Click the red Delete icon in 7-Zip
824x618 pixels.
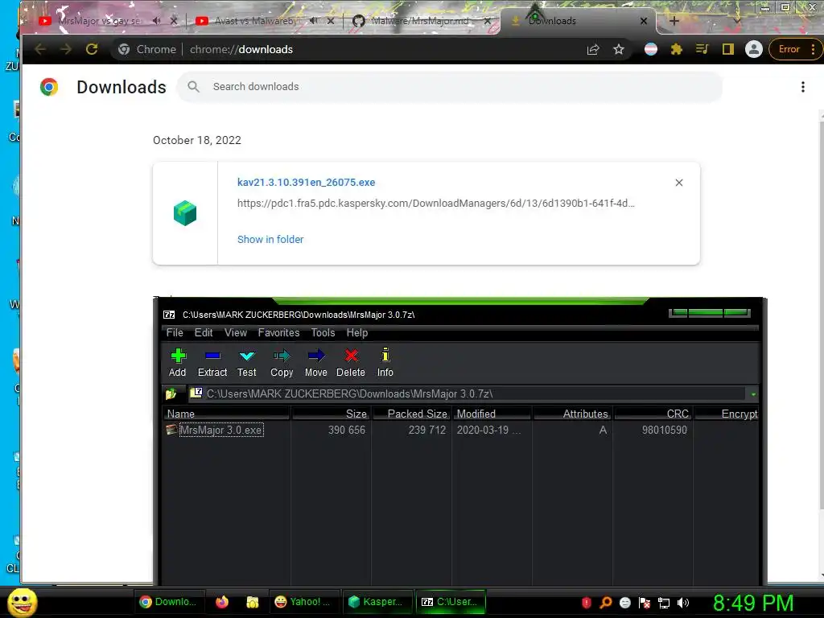point(351,356)
